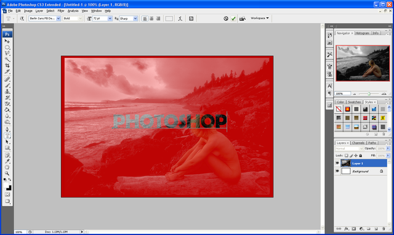Select the Dodge tool

click(7, 122)
